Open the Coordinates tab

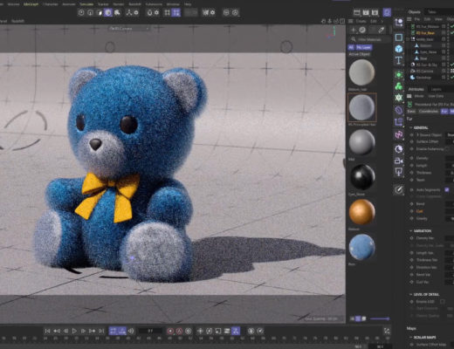tap(429, 112)
